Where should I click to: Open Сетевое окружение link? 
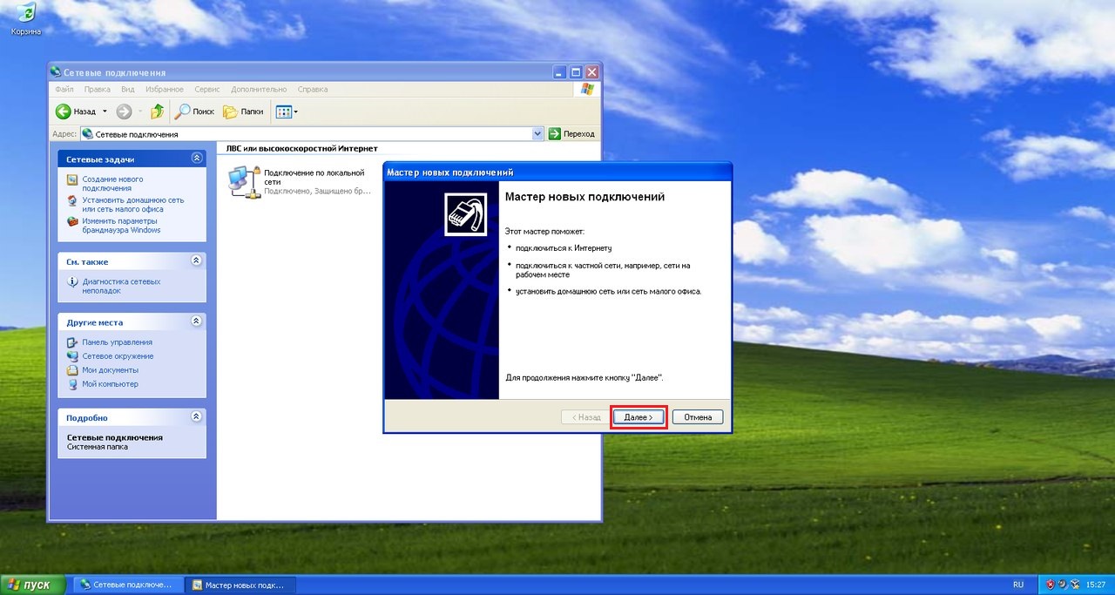[118, 356]
